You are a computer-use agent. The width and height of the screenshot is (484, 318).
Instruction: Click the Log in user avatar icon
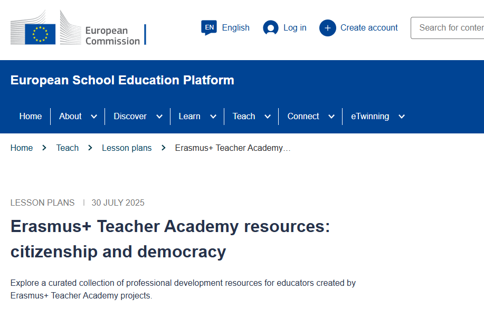pos(271,28)
